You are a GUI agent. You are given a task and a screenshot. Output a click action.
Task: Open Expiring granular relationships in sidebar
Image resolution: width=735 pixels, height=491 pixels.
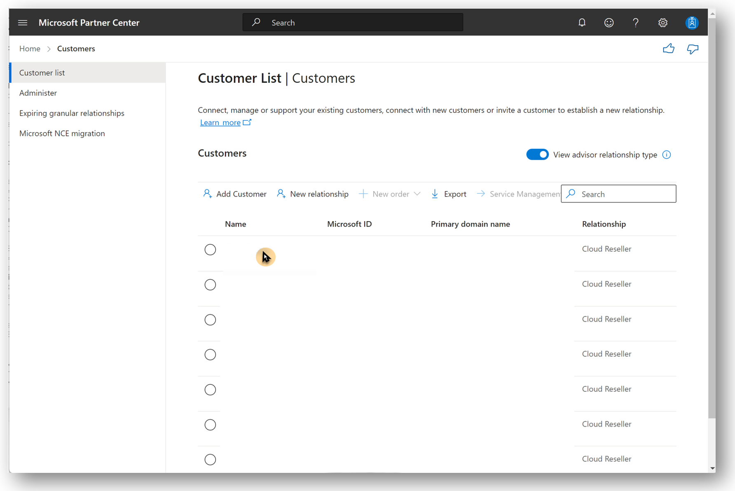pos(72,113)
